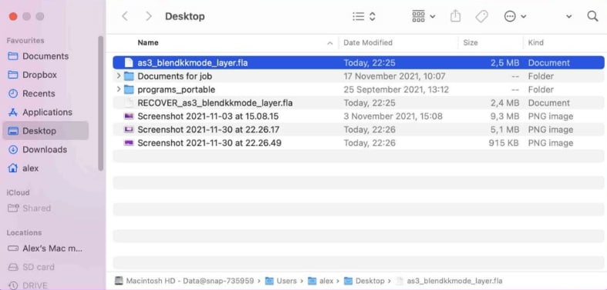Select as3_blendkkmode_layer.fla file row

(359, 62)
